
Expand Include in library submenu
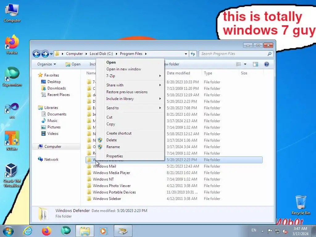coord(160,99)
